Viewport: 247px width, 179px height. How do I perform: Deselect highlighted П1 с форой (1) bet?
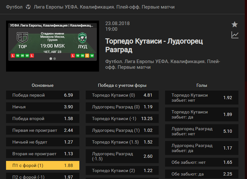[43, 165]
